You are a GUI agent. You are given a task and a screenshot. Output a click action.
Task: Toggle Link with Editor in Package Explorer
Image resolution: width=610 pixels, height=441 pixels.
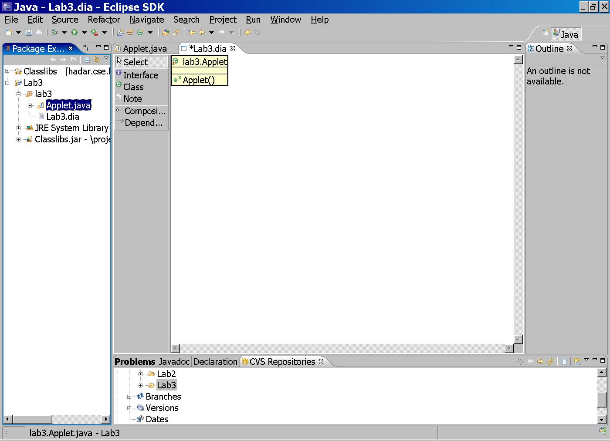97,60
